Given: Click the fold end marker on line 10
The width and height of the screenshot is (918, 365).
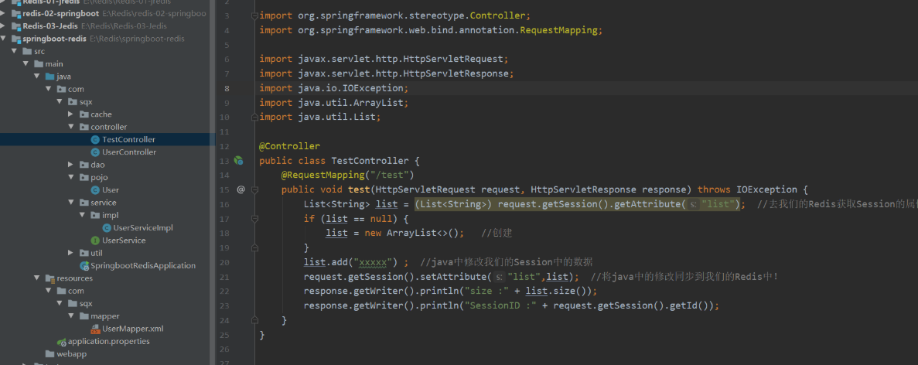Looking at the screenshot, I should tap(254, 117).
